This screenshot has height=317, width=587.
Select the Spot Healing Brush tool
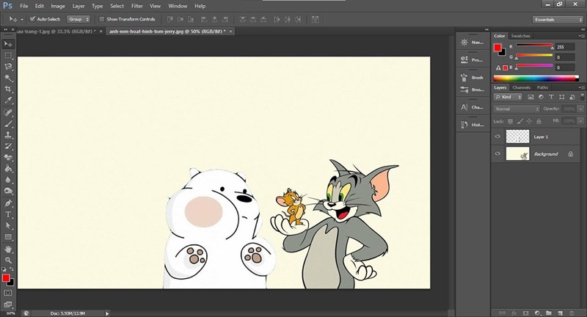tap(8, 113)
